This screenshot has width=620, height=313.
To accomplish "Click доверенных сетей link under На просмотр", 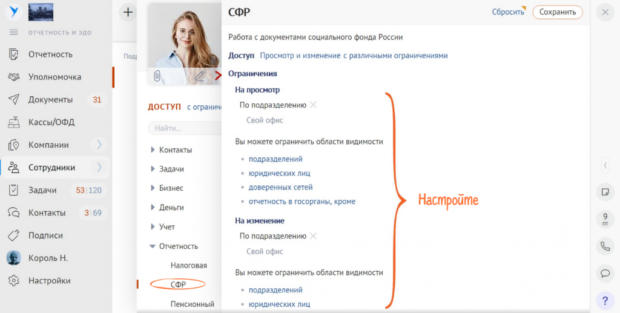I will (280, 187).
